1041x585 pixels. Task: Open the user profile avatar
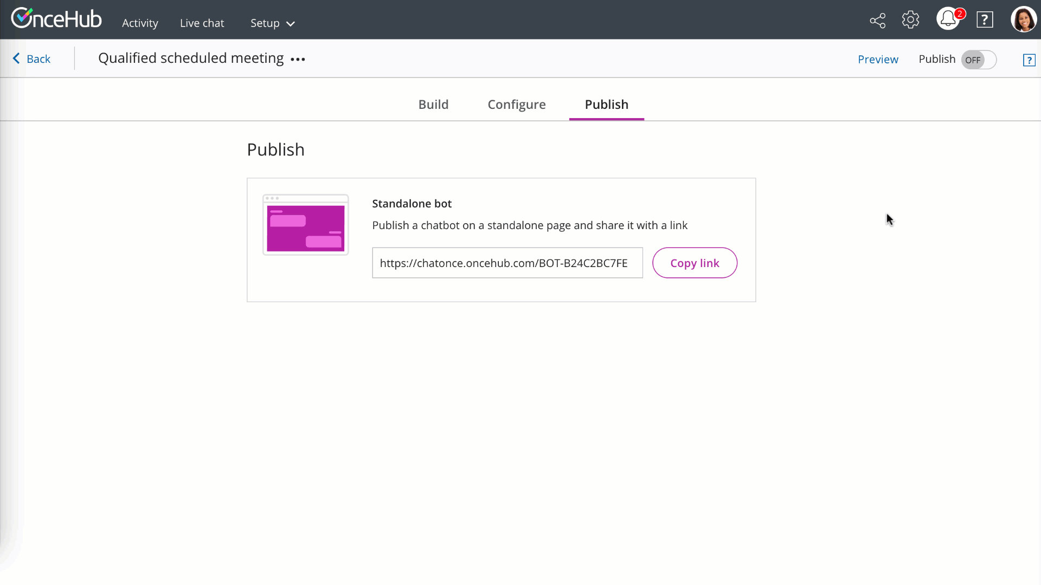(1023, 19)
